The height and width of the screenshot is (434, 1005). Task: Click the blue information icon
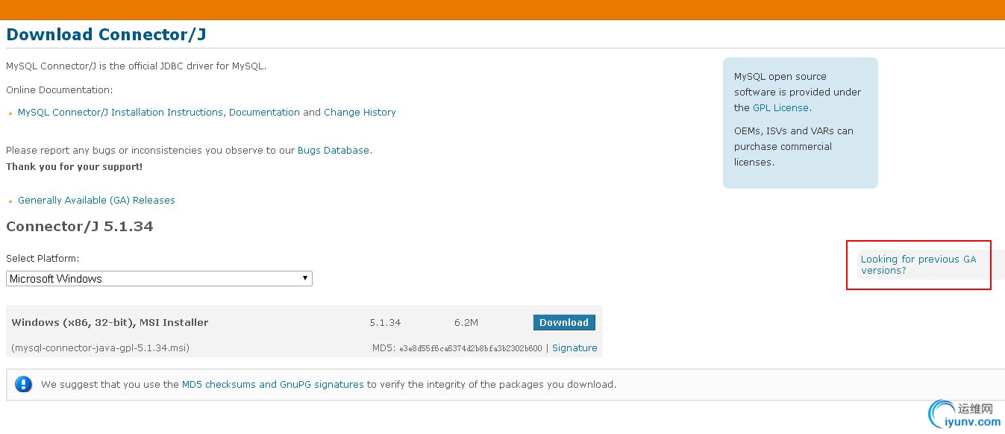tap(24, 385)
